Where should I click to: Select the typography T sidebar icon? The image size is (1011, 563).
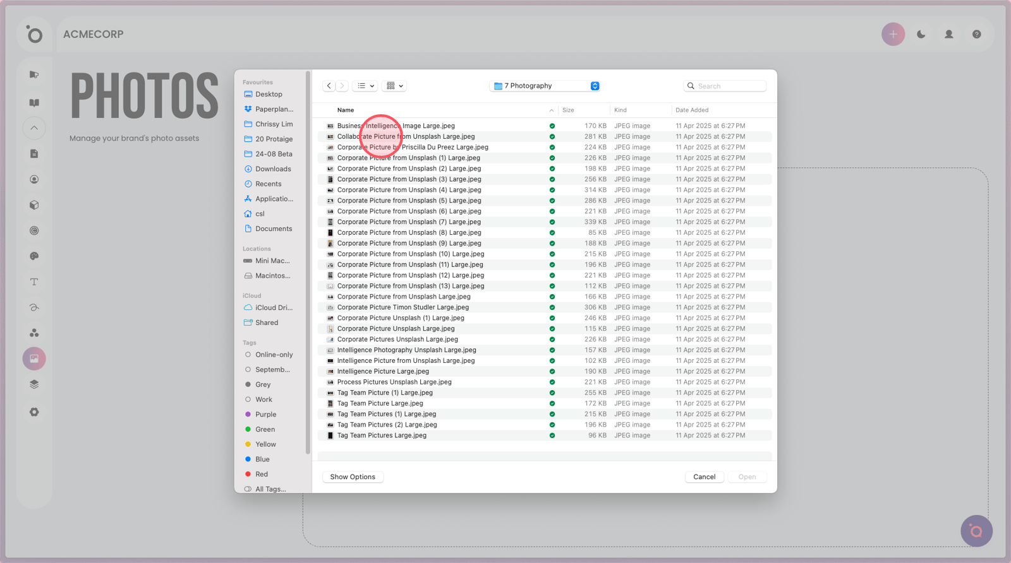tap(34, 282)
